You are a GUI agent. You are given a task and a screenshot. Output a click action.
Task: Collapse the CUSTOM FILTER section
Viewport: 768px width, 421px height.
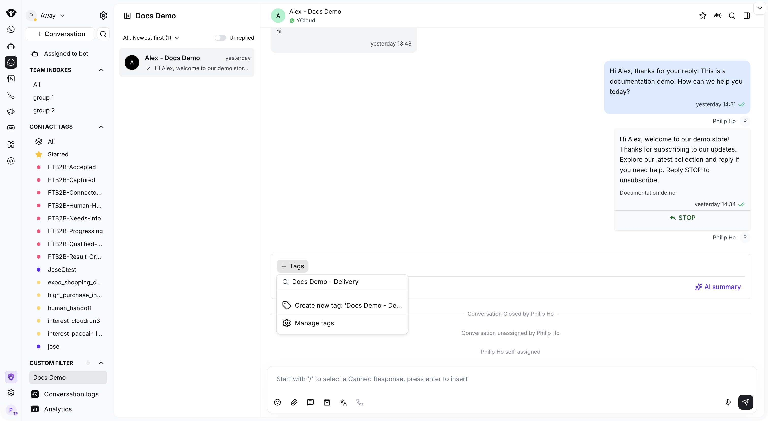[101, 363]
